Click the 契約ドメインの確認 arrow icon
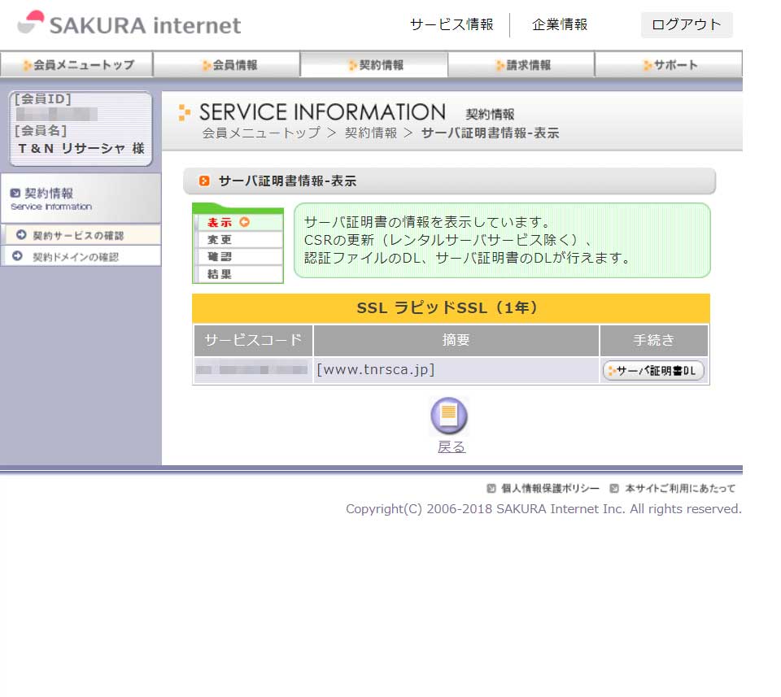Image resolution: width=781 pixels, height=697 pixels. coord(17,256)
